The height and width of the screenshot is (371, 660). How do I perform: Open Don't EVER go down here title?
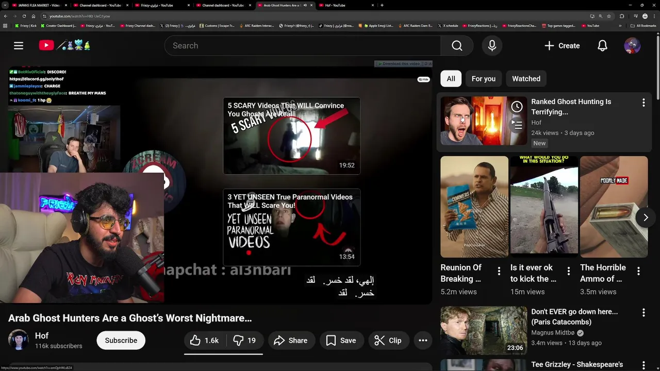point(574,316)
